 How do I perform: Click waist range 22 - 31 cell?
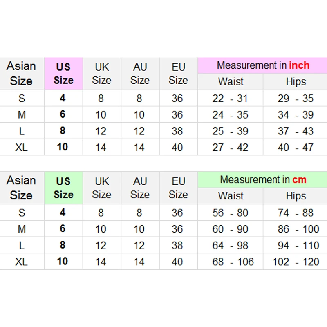230,99
